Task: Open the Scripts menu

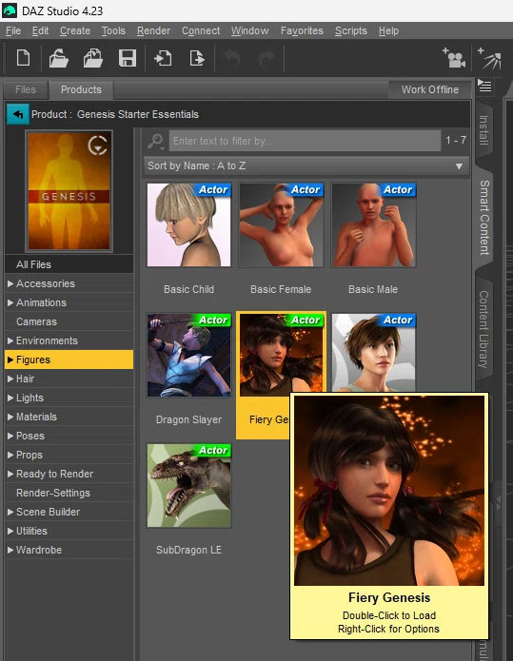Action: pyautogui.click(x=351, y=30)
